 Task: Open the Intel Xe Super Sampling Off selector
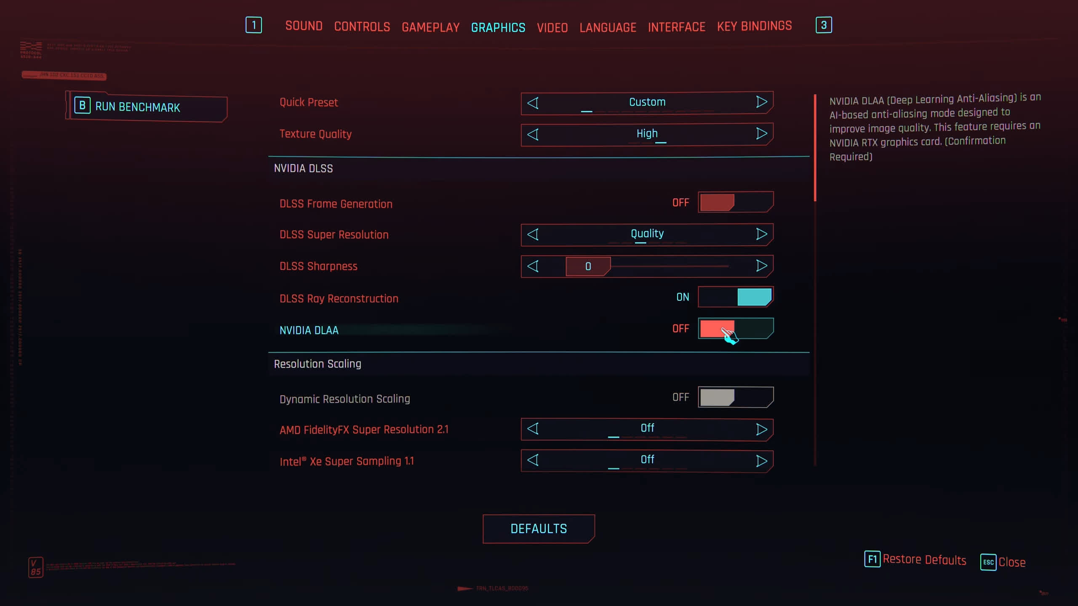(647, 460)
